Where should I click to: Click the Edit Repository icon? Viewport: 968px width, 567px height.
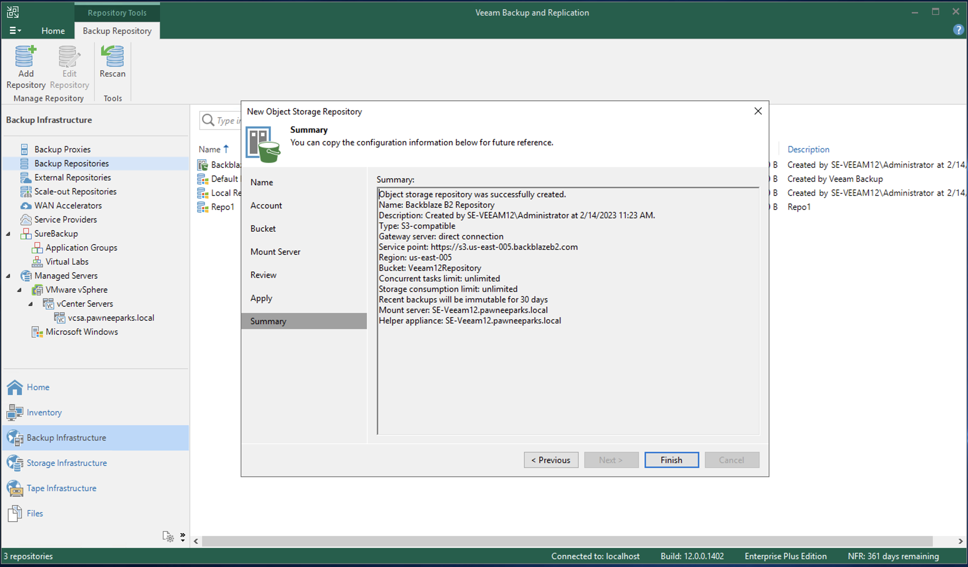[x=69, y=56]
